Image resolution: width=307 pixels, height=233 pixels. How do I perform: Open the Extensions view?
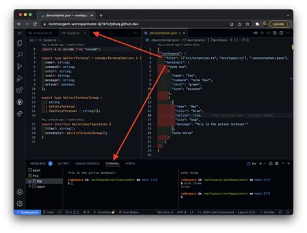click(x=19, y=90)
